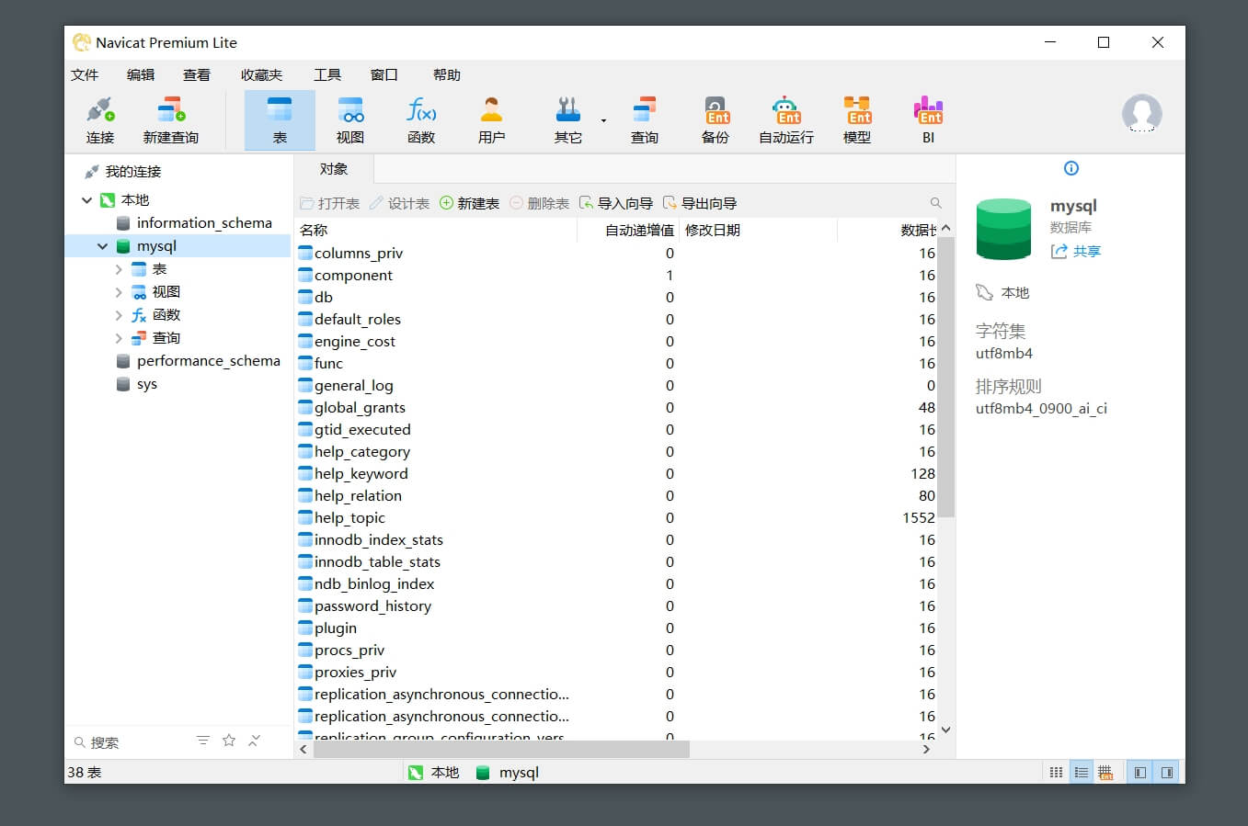Open the 函数 functions toolbar icon
The width and height of the screenshot is (1248, 826).
click(x=421, y=120)
